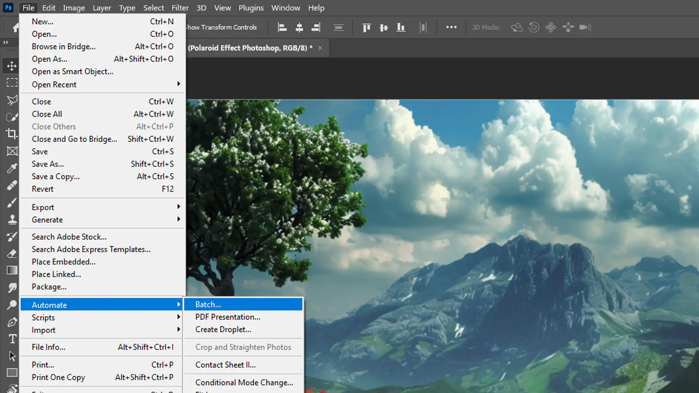Viewport: 699px width, 393px height.
Task: Click Align right edges icon
Action: click(x=316, y=27)
